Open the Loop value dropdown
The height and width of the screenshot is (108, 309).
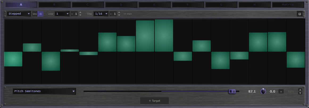point(62,14)
